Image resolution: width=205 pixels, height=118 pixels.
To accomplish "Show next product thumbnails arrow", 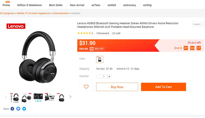I will click(x=70, y=97).
